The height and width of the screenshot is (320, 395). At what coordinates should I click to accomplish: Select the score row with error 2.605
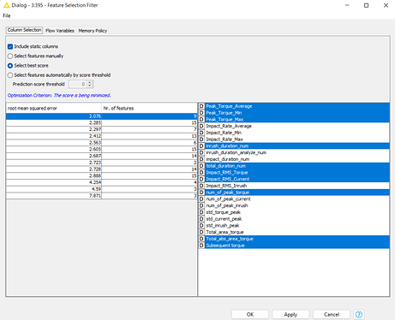click(101, 149)
